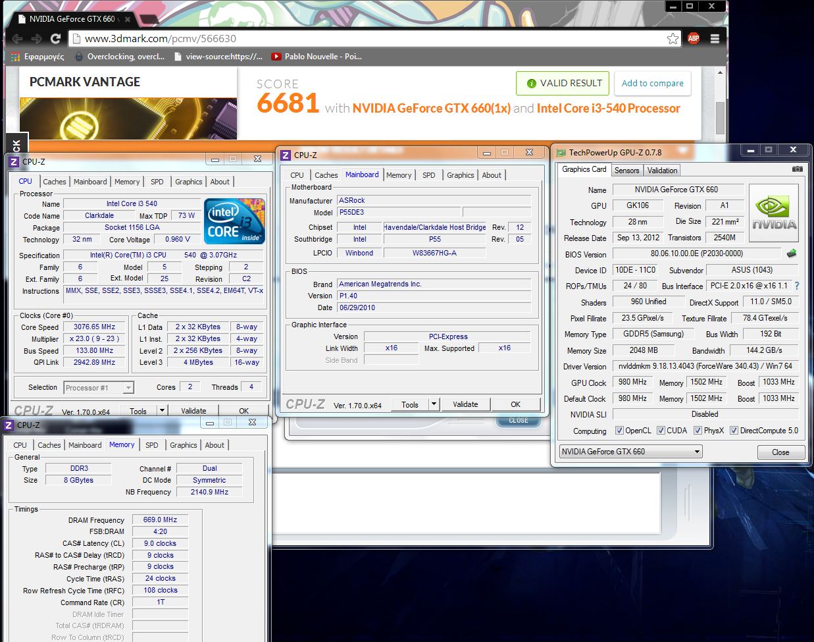Click the GPU-Z camera screenshot icon
The image size is (814, 642).
click(x=797, y=169)
